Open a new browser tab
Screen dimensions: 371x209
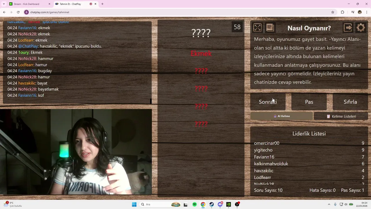click(x=102, y=4)
